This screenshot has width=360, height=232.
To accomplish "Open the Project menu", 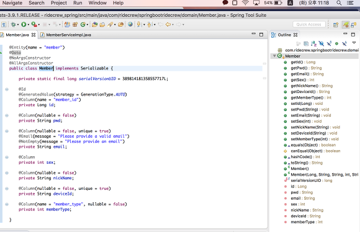I will 59,2.
